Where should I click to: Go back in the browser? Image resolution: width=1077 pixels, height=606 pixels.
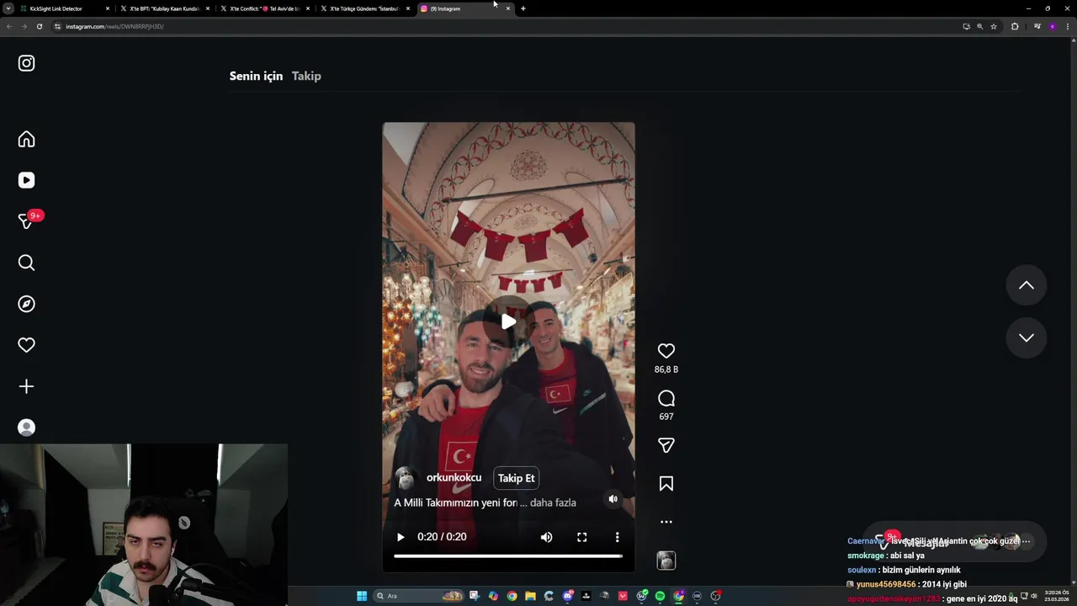(8, 26)
